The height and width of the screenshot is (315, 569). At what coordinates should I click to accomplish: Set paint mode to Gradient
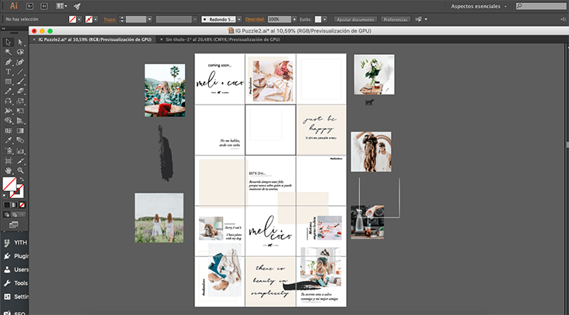coord(14,205)
